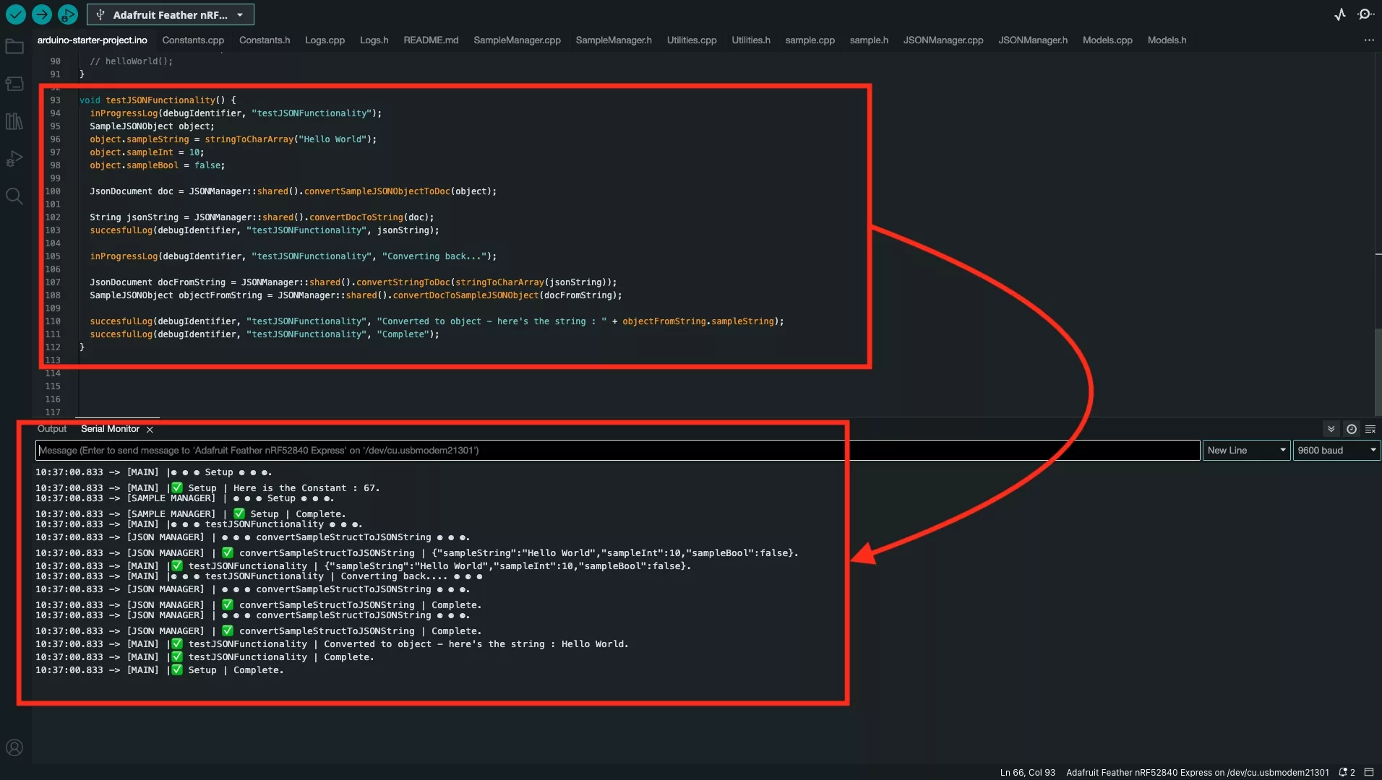Screen dimensions: 1382x780
Task: Select the Serial Monitor tab
Action: [x=110, y=429]
